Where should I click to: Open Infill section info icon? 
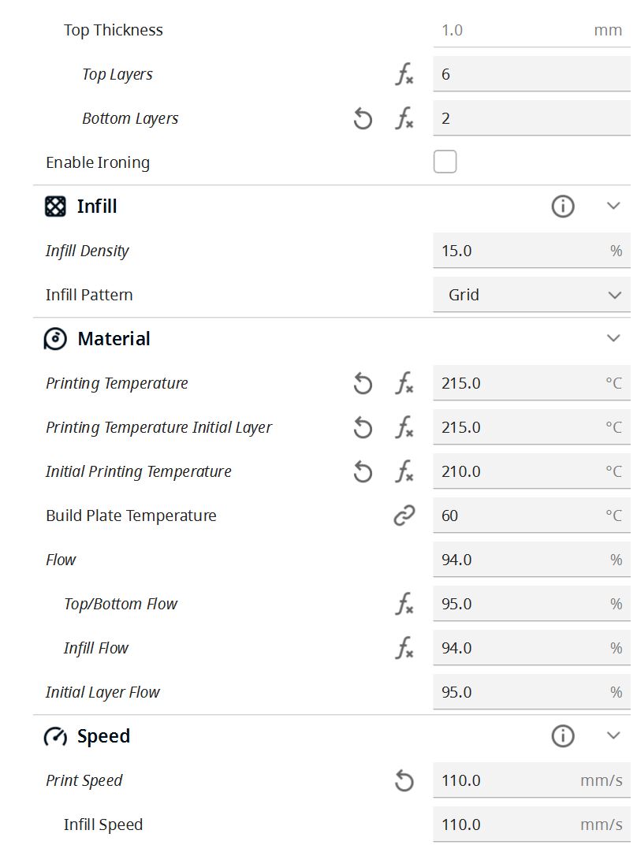563,207
